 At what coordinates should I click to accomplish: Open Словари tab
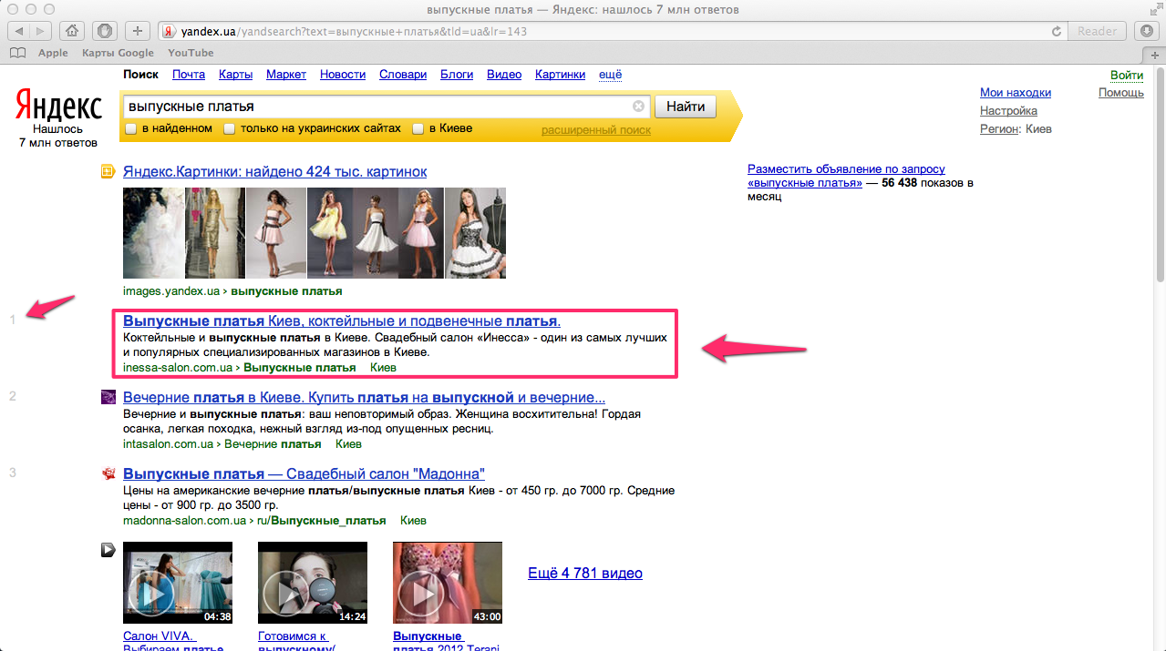click(x=403, y=75)
